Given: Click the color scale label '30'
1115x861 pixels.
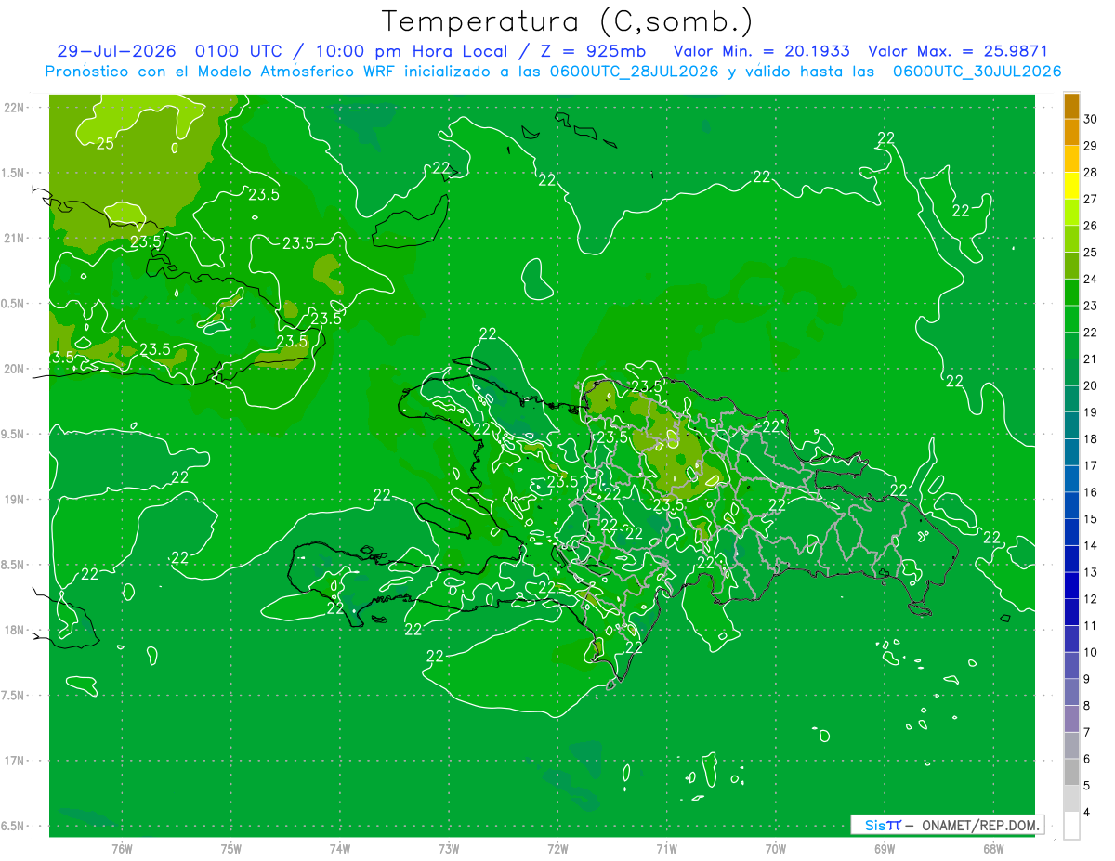Looking at the screenshot, I should [1091, 119].
